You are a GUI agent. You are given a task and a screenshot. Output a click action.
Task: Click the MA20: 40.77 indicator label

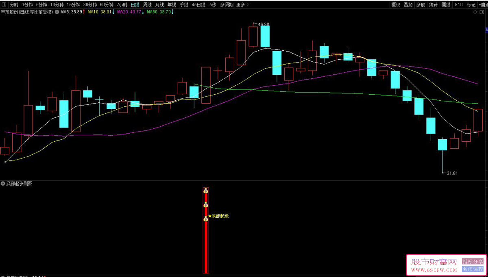click(x=131, y=12)
